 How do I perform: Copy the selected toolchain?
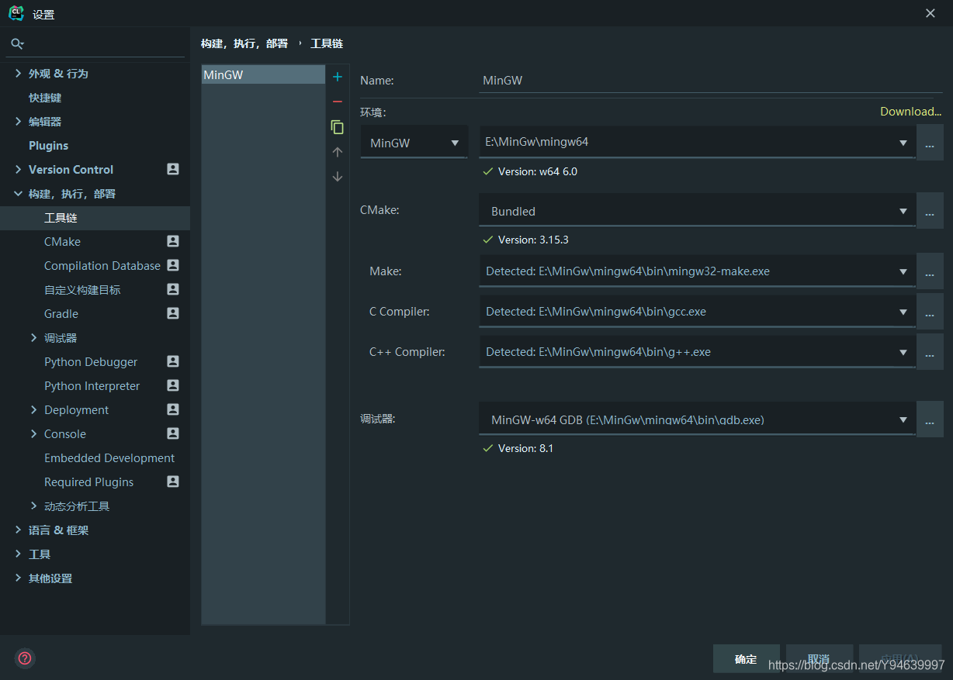pyautogui.click(x=337, y=127)
